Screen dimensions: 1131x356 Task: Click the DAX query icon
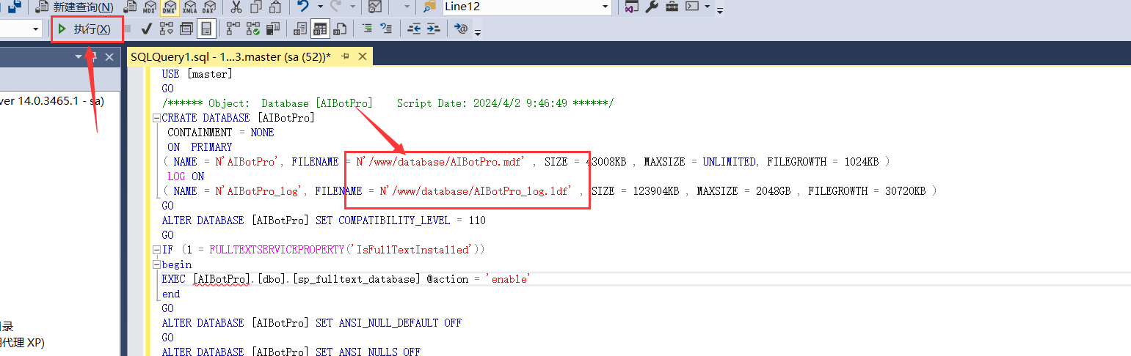click(x=208, y=7)
